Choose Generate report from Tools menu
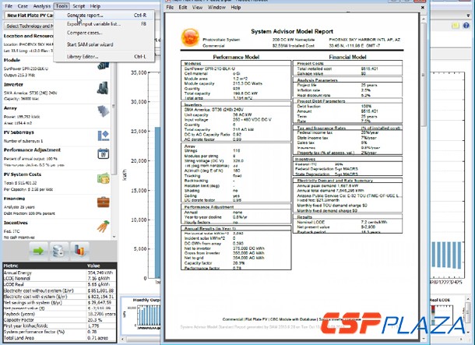Viewport: 475px width, 345px height. coord(85,15)
